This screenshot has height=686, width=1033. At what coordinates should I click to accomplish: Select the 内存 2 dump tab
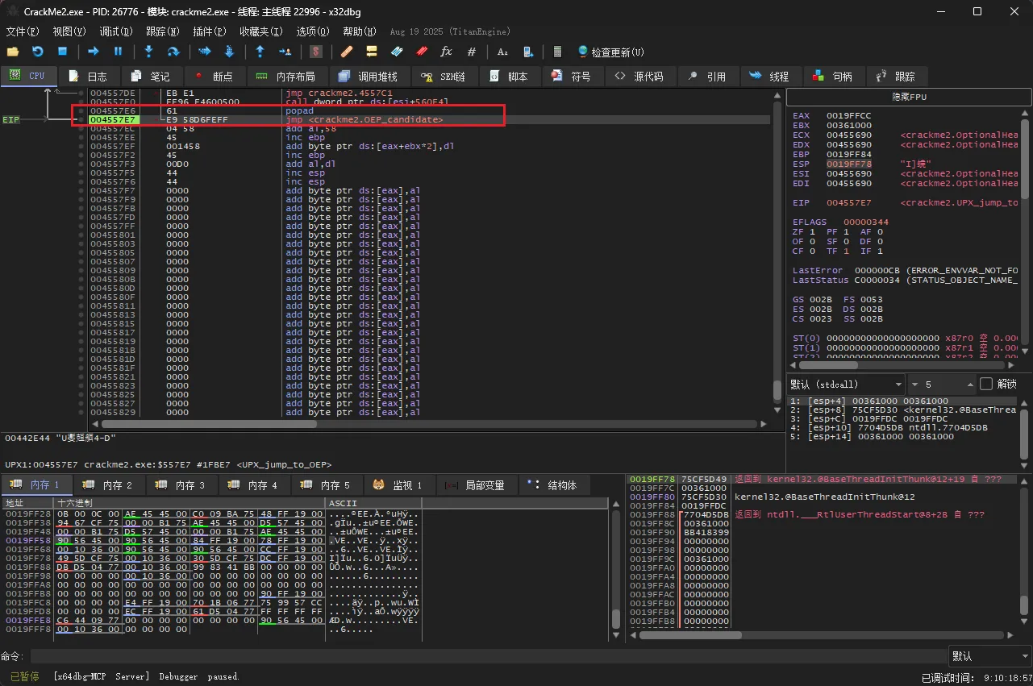110,485
